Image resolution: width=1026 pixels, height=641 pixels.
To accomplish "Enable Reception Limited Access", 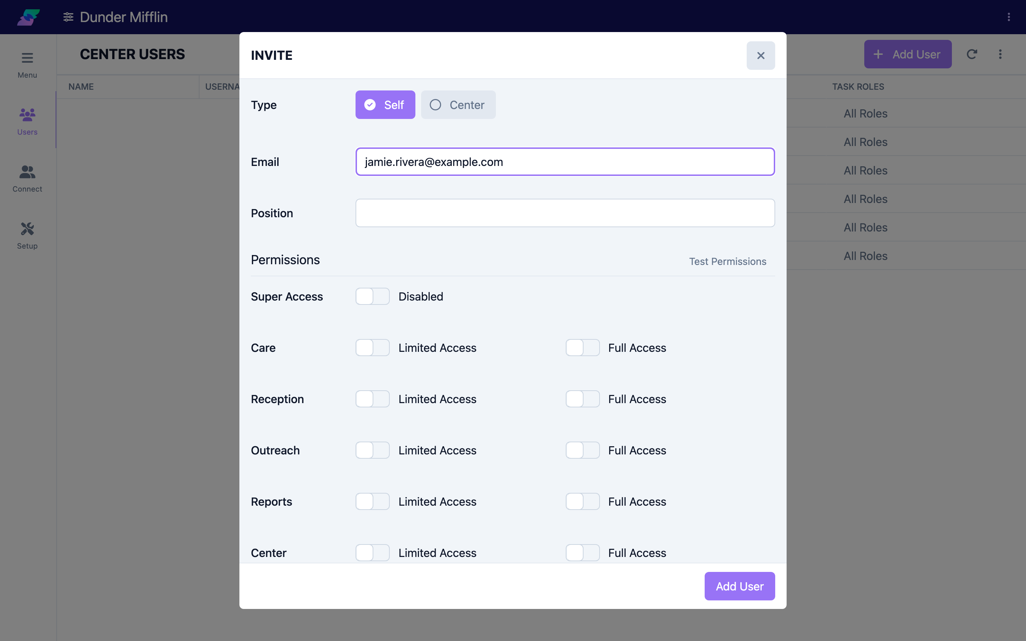I will click(x=372, y=399).
